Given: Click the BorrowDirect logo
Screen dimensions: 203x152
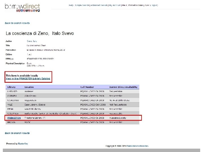Looking at the screenshot, I should pos(22,8).
